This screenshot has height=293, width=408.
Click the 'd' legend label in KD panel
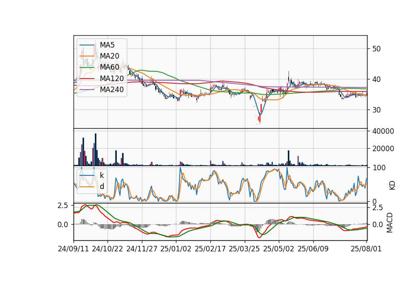[102, 186]
